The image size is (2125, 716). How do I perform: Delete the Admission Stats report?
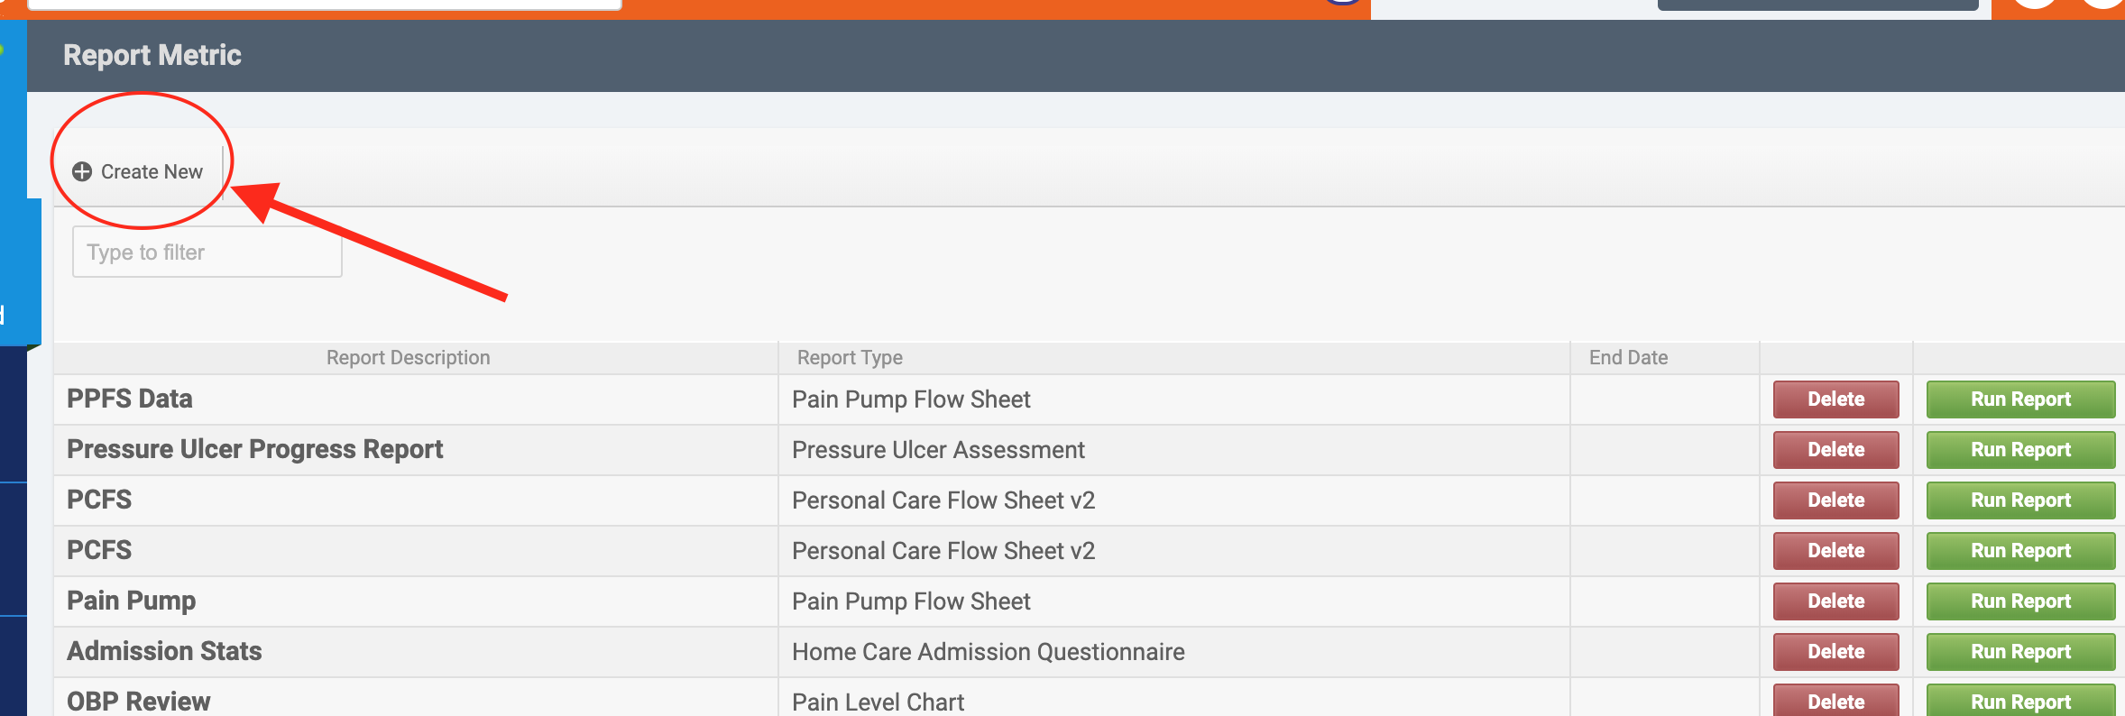1835,651
